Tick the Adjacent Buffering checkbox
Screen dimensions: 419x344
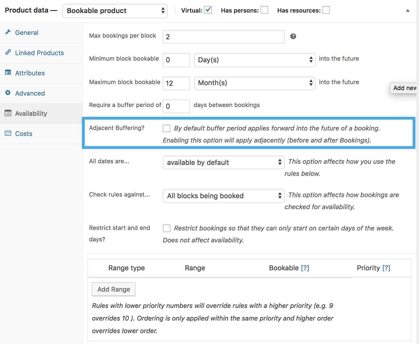167,128
